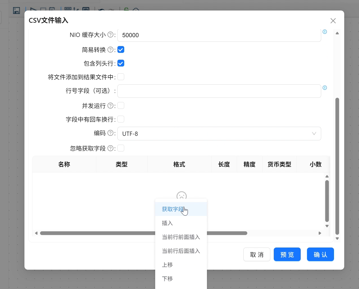Check the 字段中有回车换行 checkbox
Viewport: 359px width, 289px height.
(121, 119)
